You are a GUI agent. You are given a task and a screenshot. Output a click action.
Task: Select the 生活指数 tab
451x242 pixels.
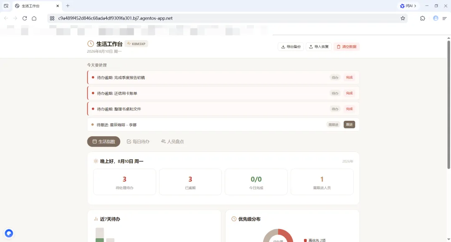[104, 142]
